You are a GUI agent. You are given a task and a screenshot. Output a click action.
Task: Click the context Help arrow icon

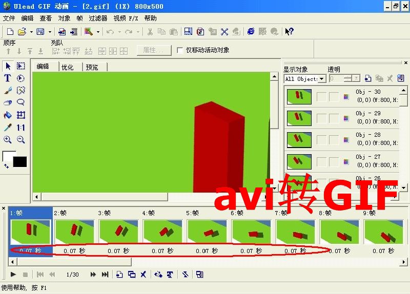point(289,32)
